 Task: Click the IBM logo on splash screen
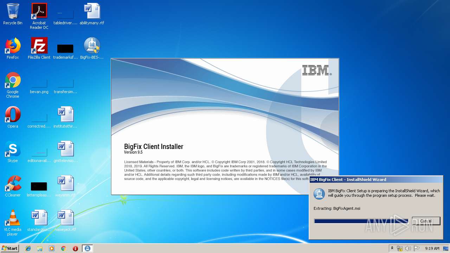point(316,70)
